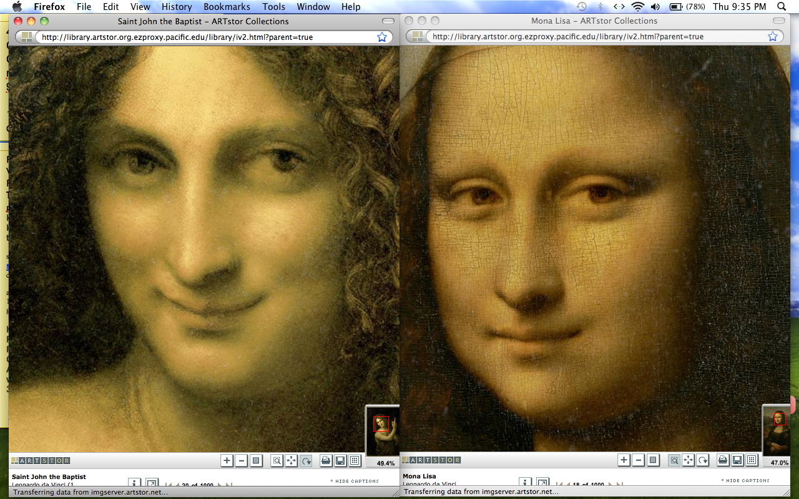The image size is (799, 499).
Task: Open the Apple menu
Action: click(x=17, y=7)
